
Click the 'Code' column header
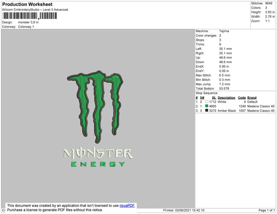242,98
